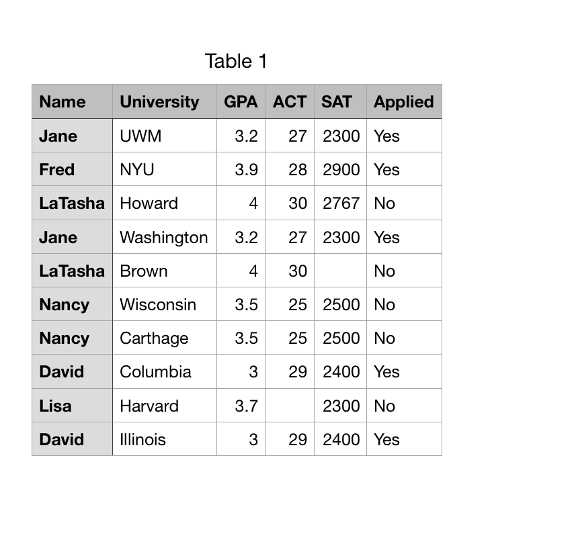The width and height of the screenshot is (574, 552).
Task: Select the University column header
Action: coord(165,101)
